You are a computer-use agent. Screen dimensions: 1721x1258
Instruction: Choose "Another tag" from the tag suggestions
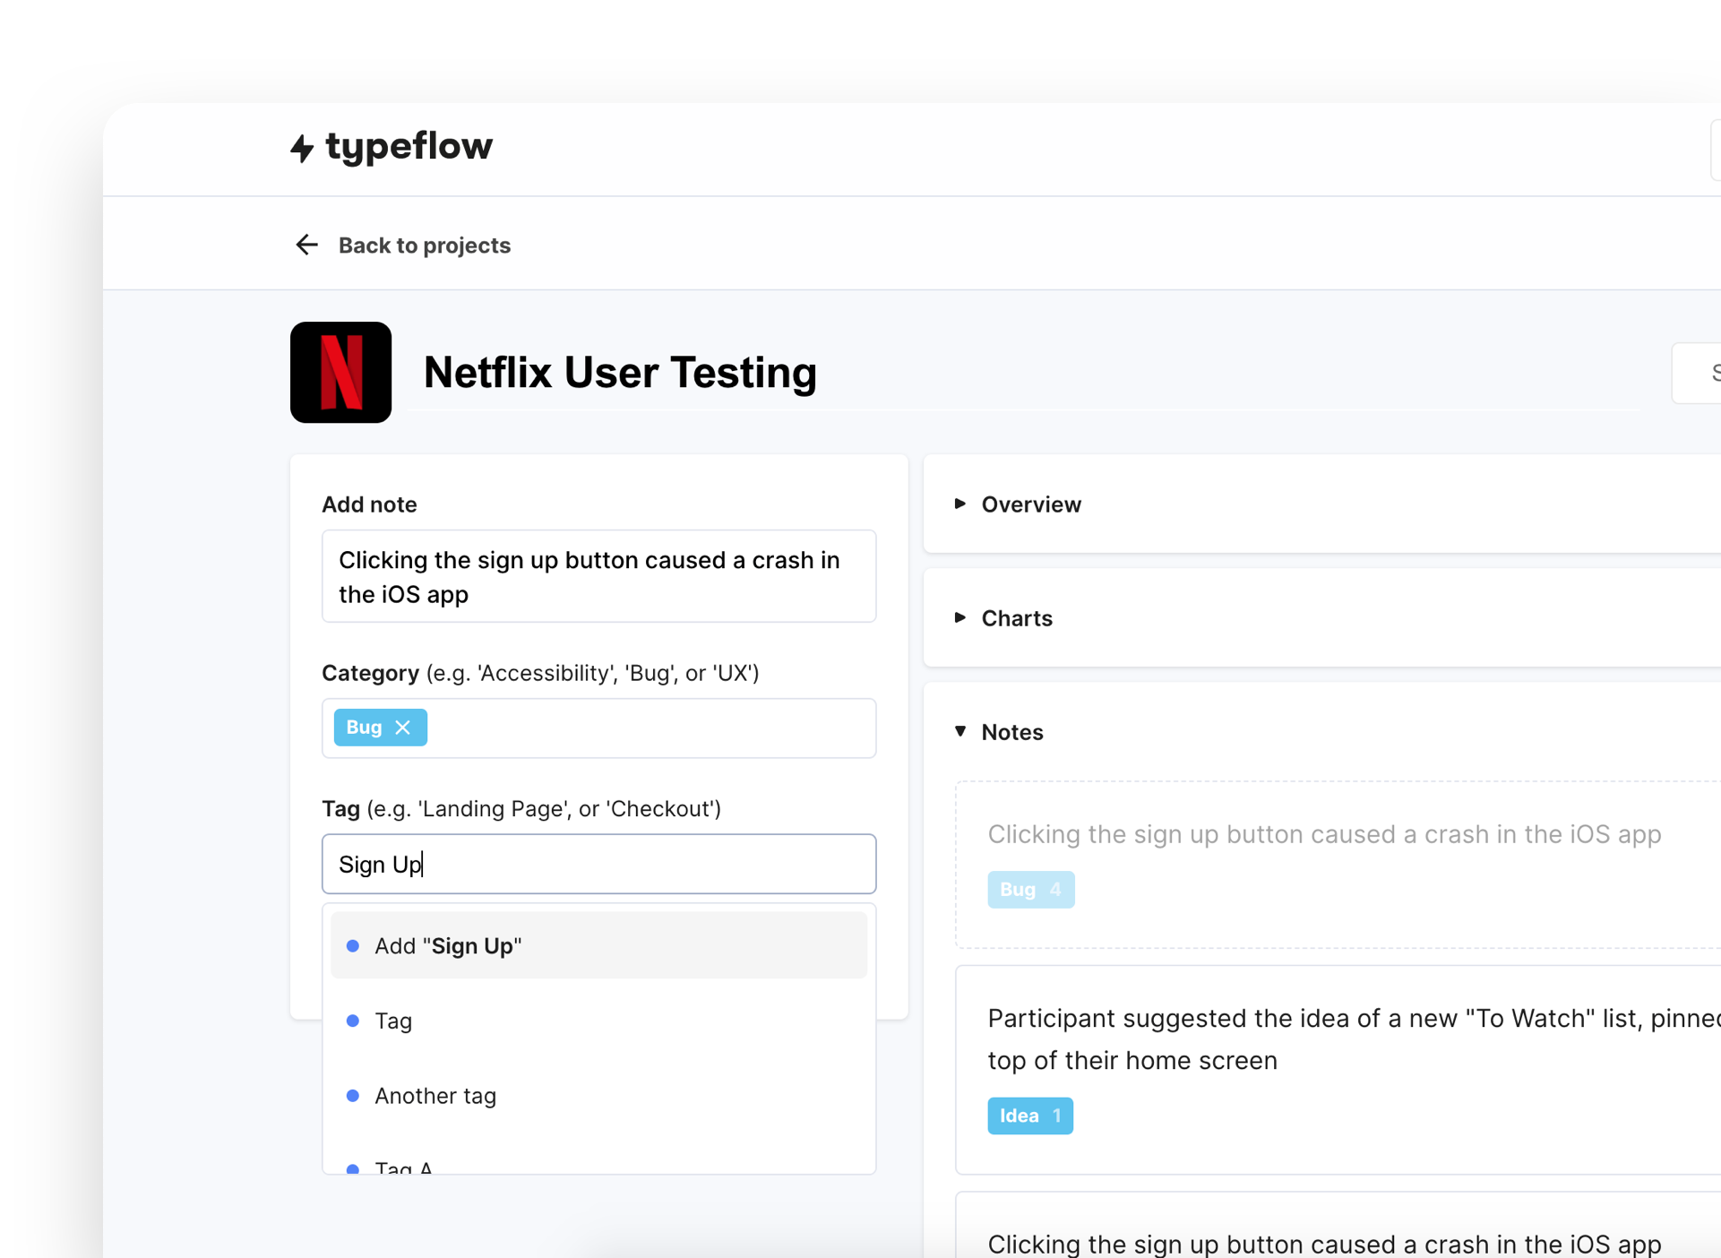click(x=435, y=1095)
